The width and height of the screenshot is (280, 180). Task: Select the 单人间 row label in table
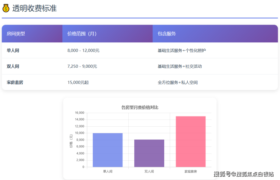point(13,50)
